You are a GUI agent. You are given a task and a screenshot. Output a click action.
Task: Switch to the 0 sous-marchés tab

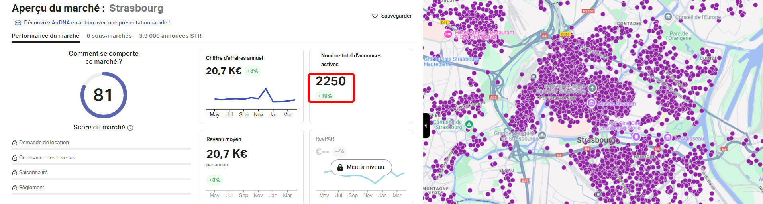[109, 36]
